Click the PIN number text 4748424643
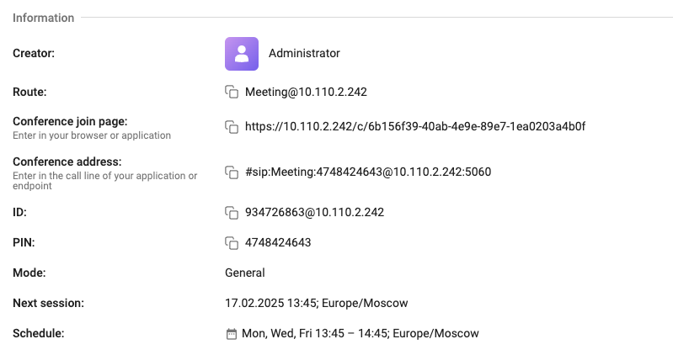Viewport: 673px width, 355px height. (278, 242)
